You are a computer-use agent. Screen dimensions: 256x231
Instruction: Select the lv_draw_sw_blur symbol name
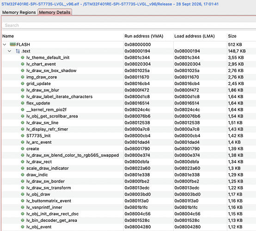[43, 90]
